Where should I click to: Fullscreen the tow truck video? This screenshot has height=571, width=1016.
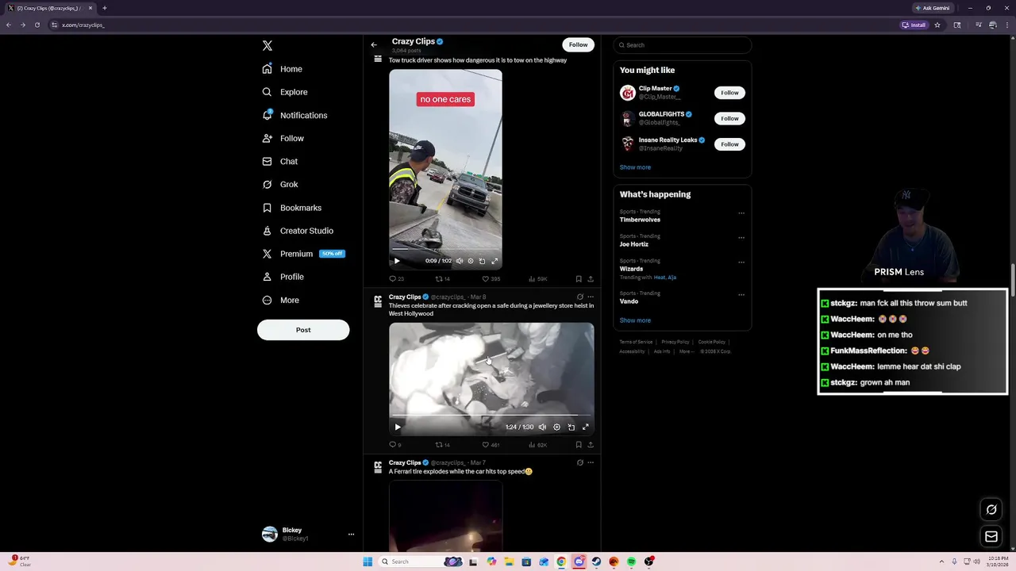(495, 261)
